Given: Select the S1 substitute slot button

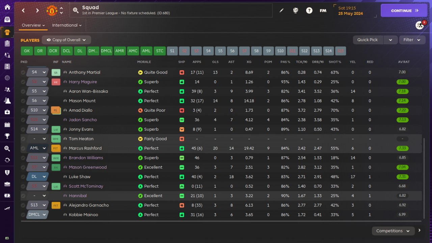Looking at the screenshot, I should [x=172, y=51].
